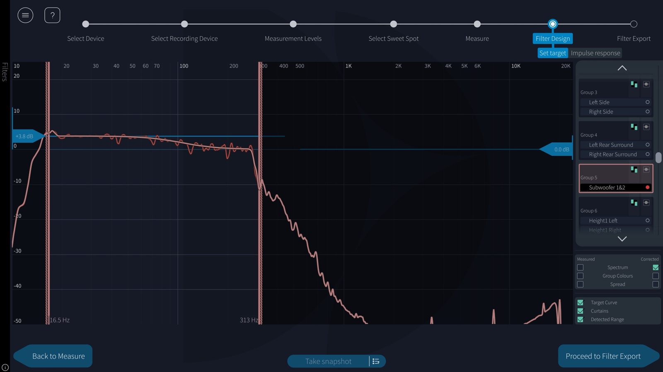Image resolution: width=663 pixels, height=372 pixels.
Task: Switch to Impulse response tab
Action: pyautogui.click(x=595, y=53)
